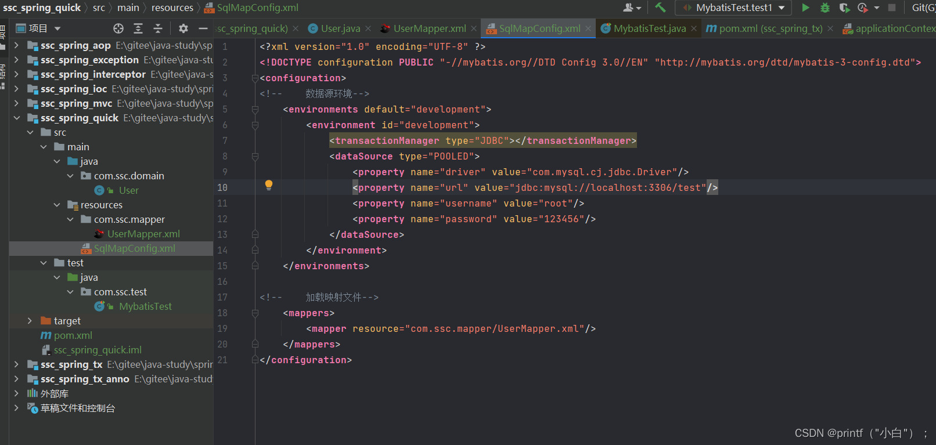
Task: Click the src breadcrumb segment
Action: pyautogui.click(x=99, y=8)
